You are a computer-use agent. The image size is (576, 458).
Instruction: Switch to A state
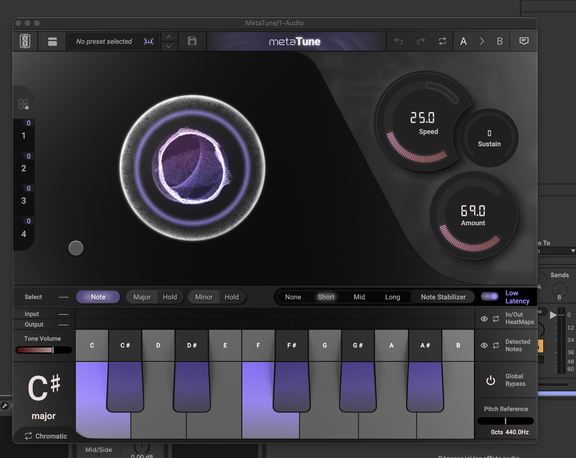tap(464, 41)
